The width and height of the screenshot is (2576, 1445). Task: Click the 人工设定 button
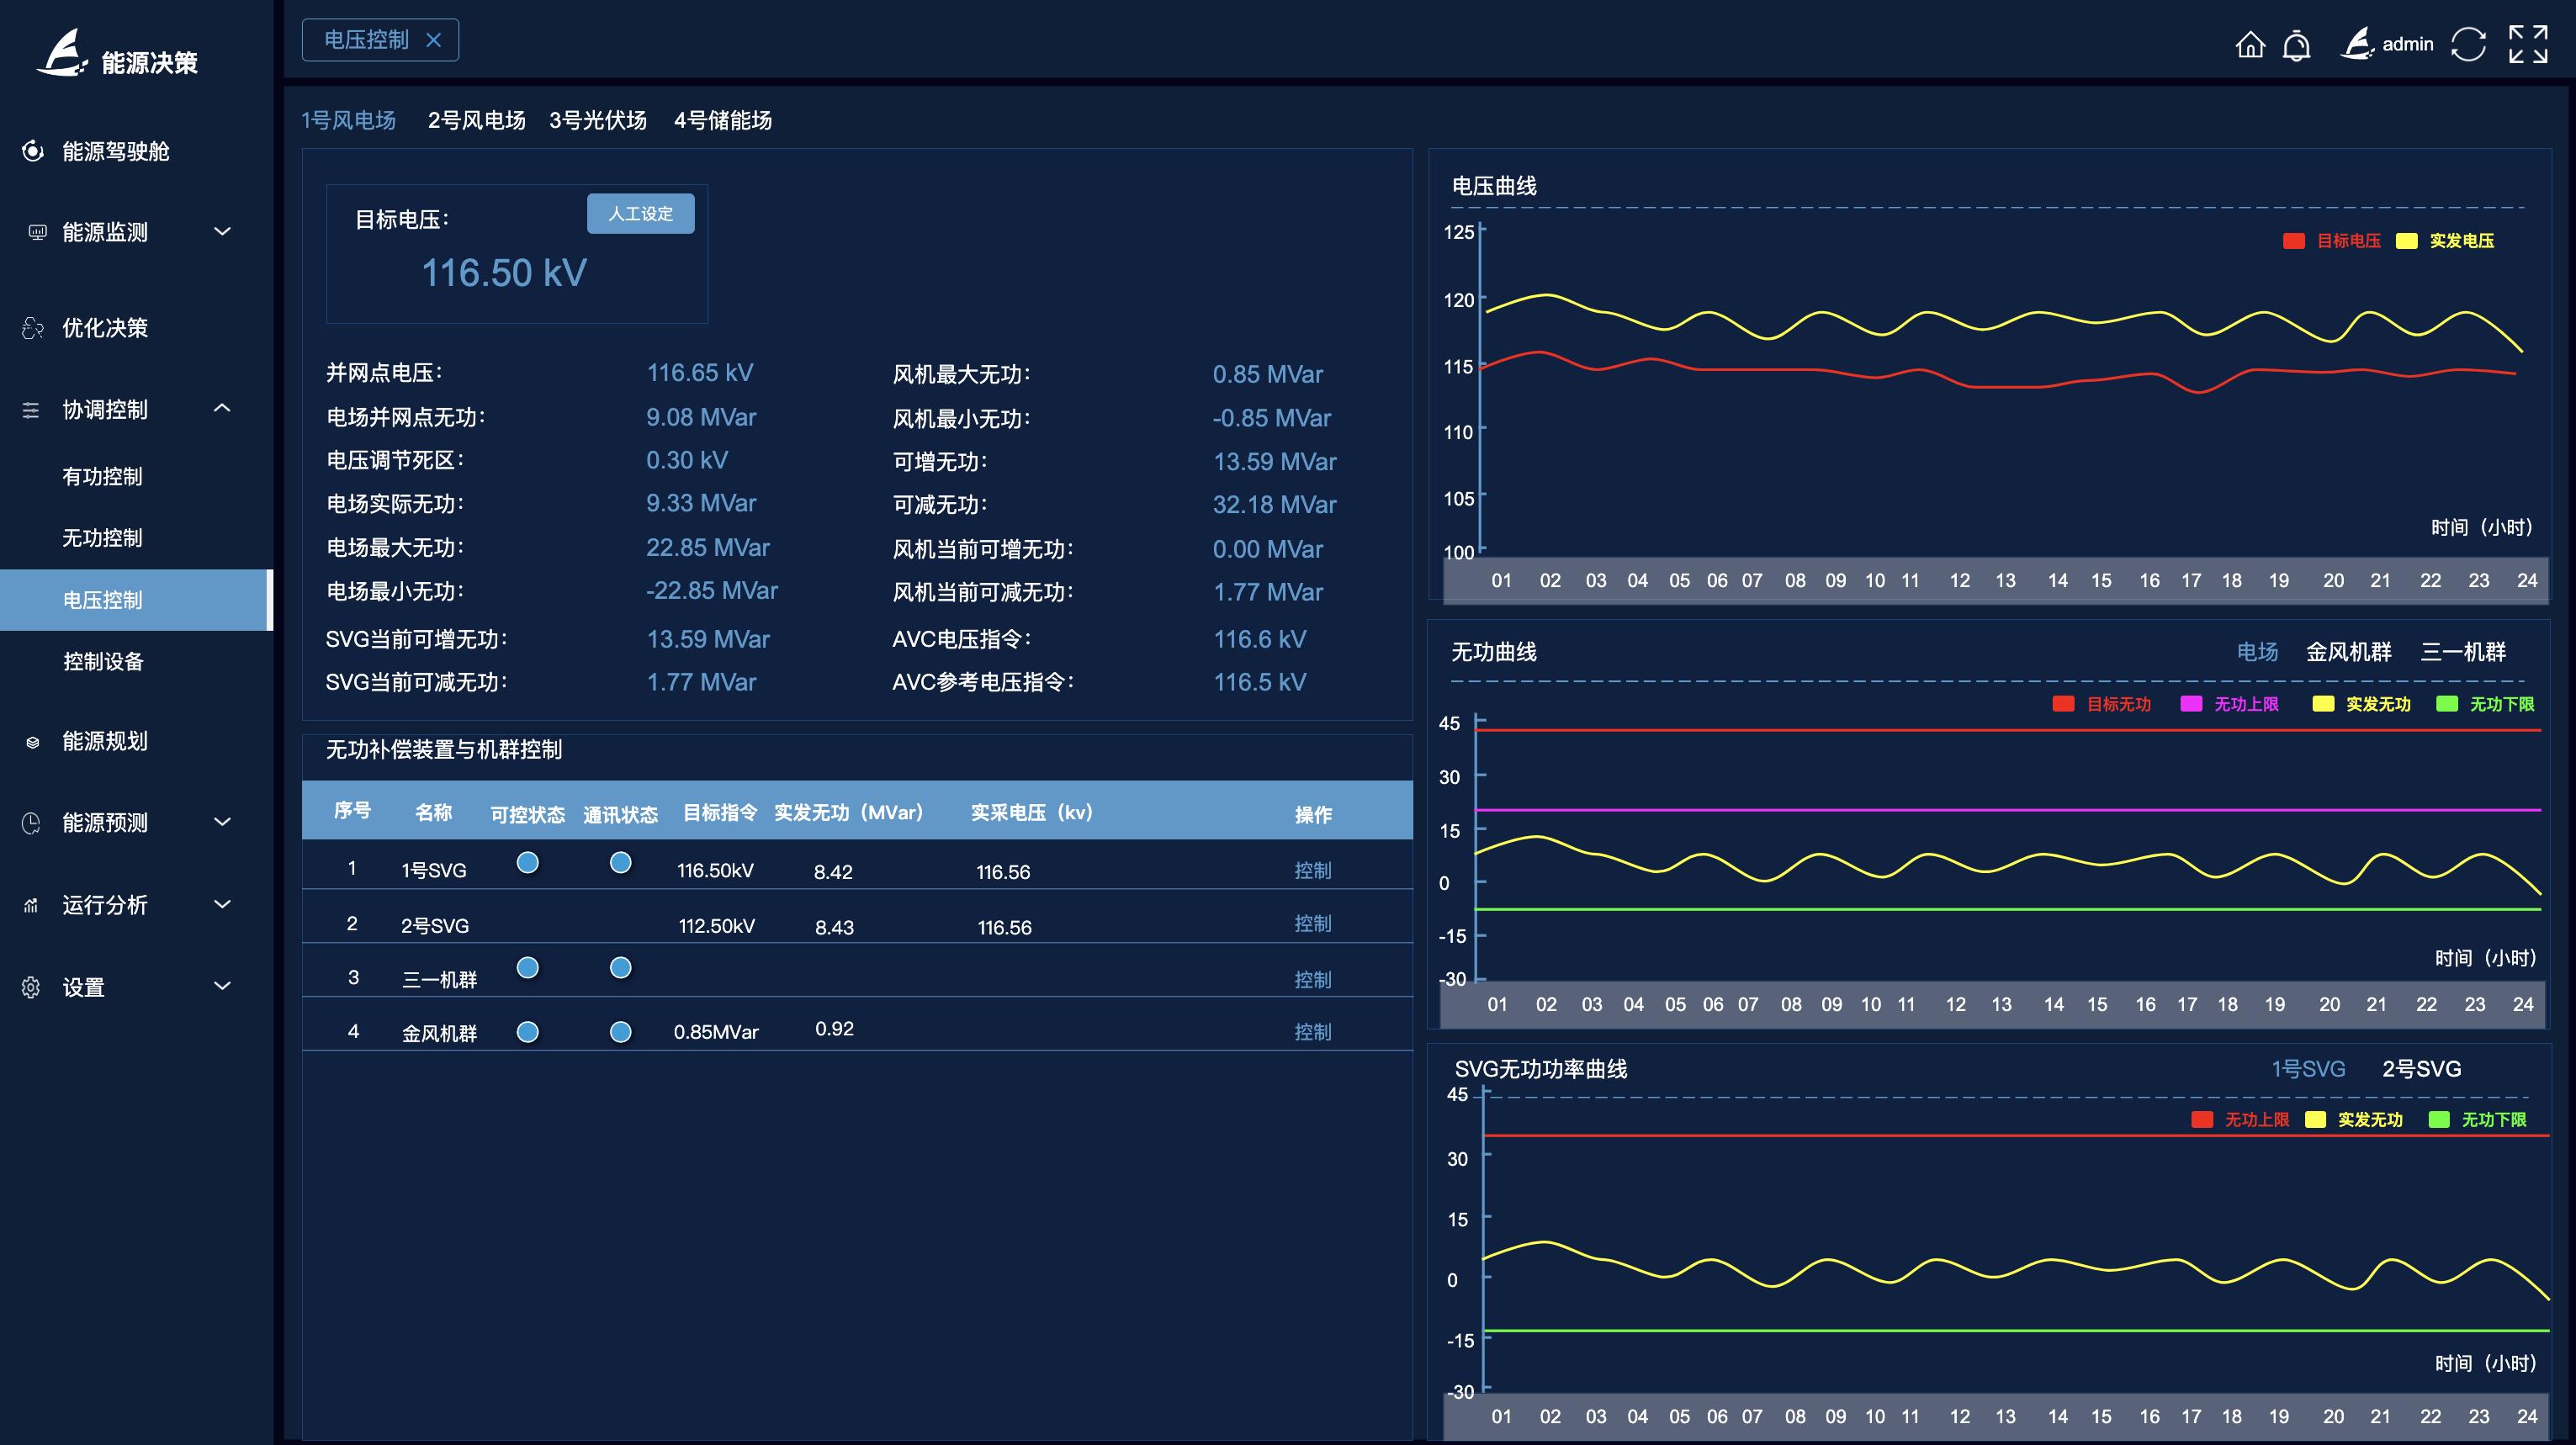(x=640, y=214)
